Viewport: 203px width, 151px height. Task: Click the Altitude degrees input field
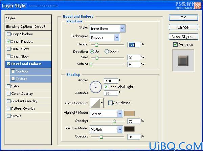pos(111,93)
